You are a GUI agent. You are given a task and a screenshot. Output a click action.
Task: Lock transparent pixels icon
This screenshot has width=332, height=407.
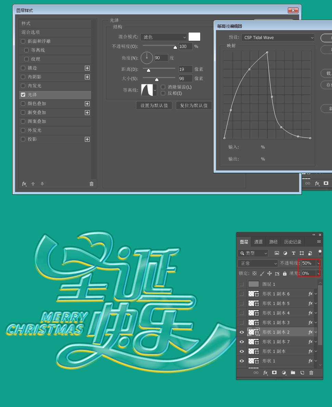point(254,273)
